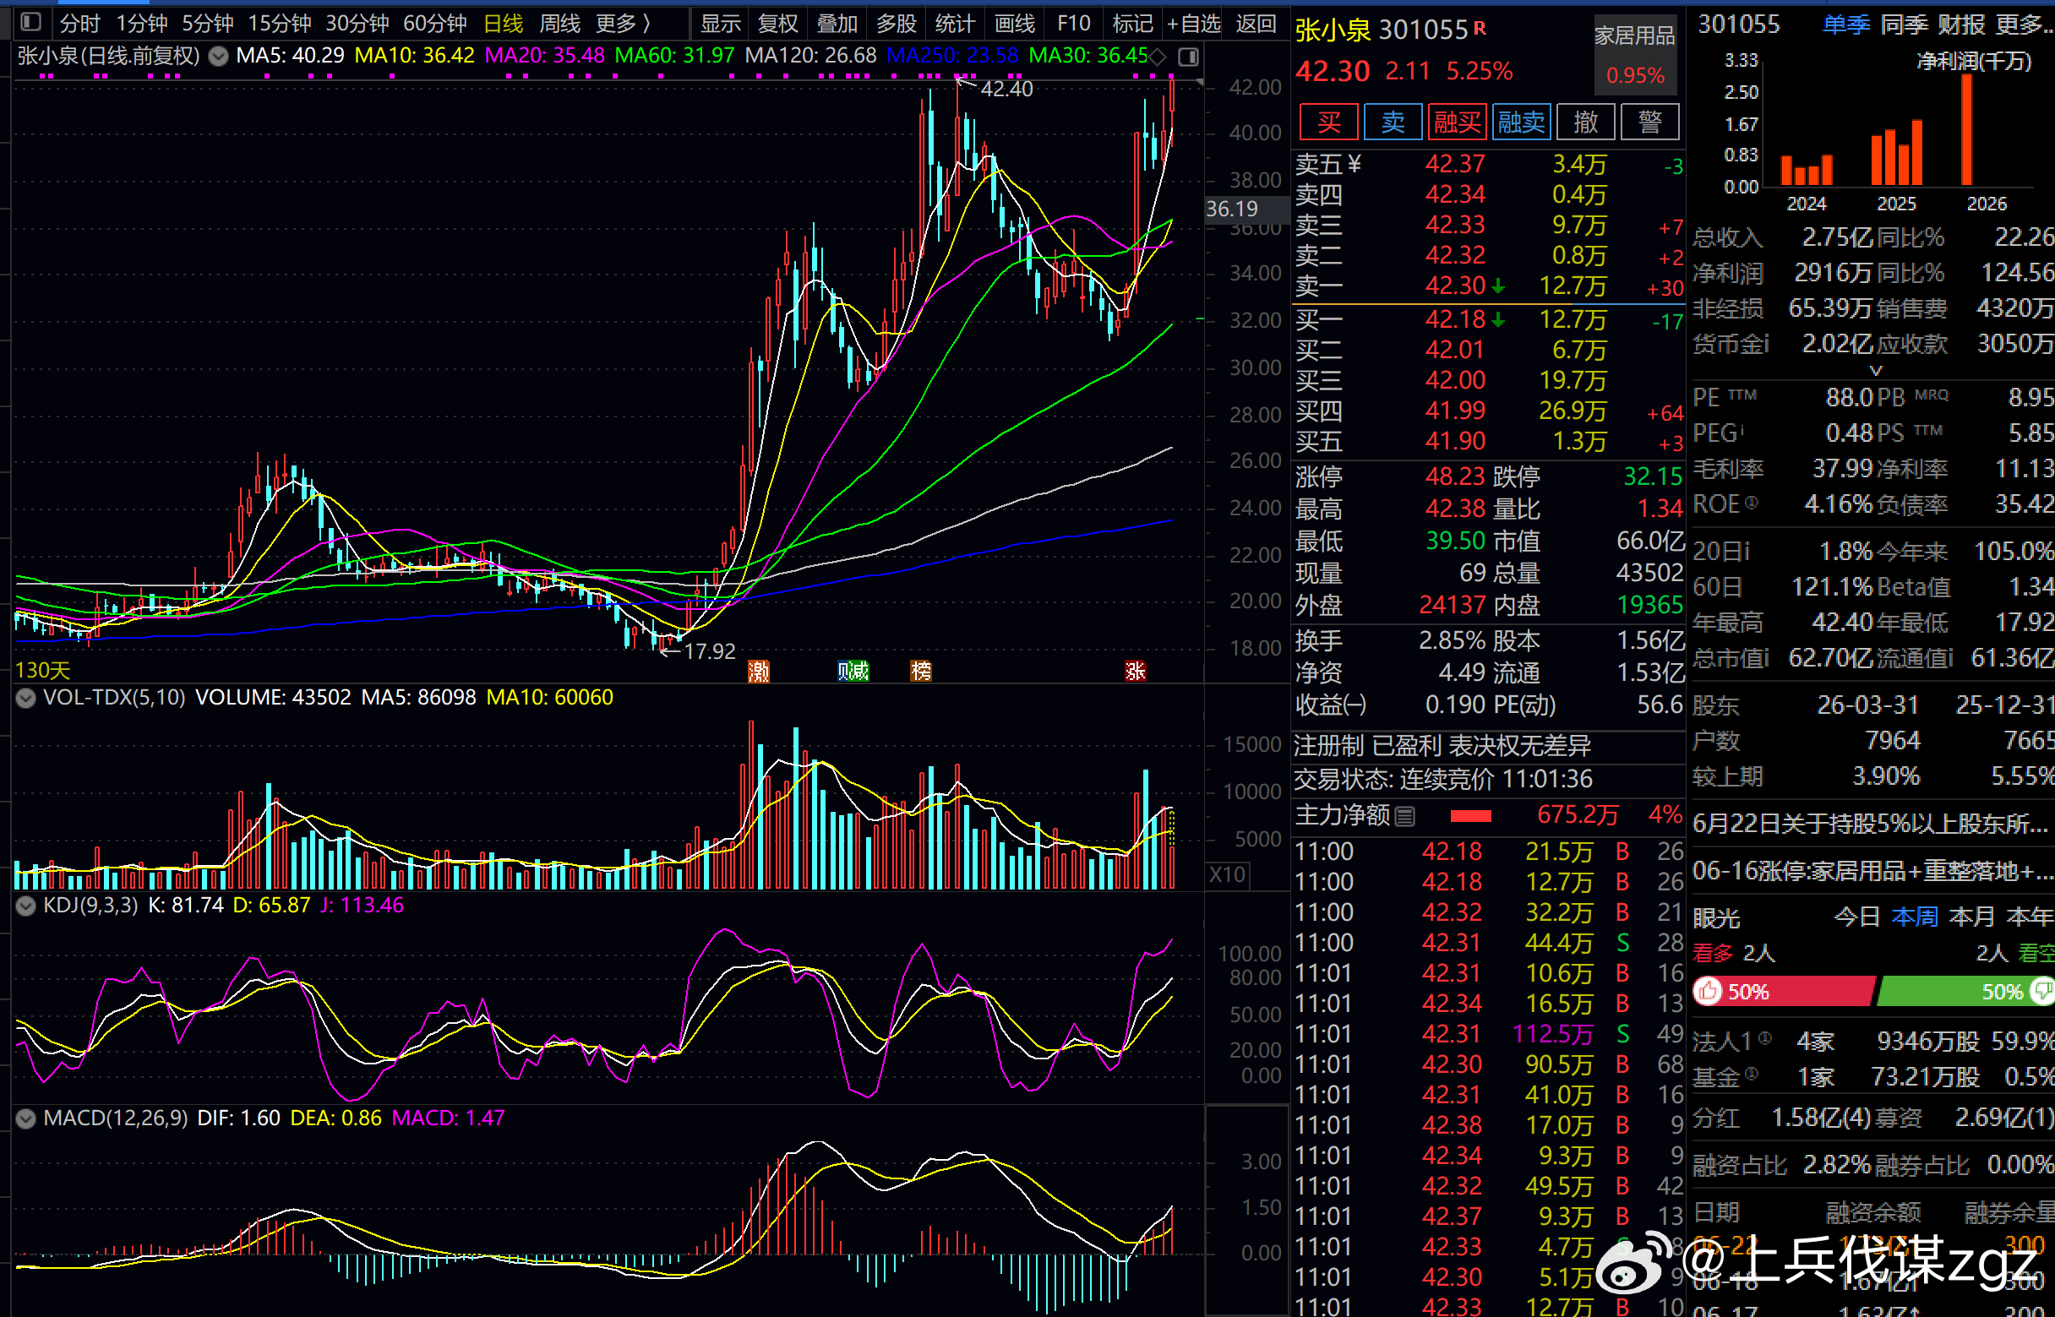
Task: Select the 5分钟 period
Action: (x=207, y=23)
